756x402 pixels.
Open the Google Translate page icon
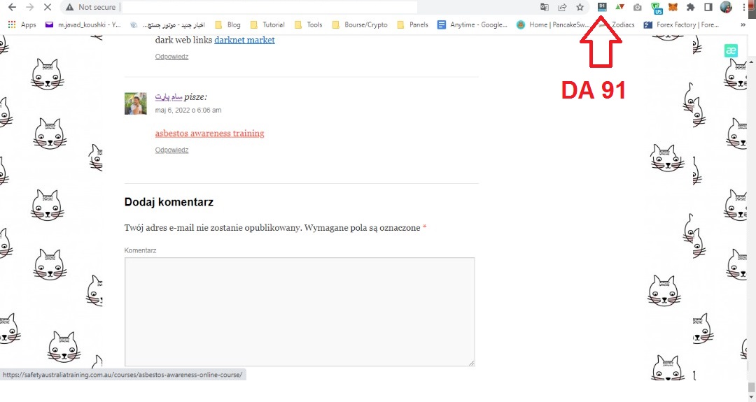pyautogui.click(x=544, y=7)
